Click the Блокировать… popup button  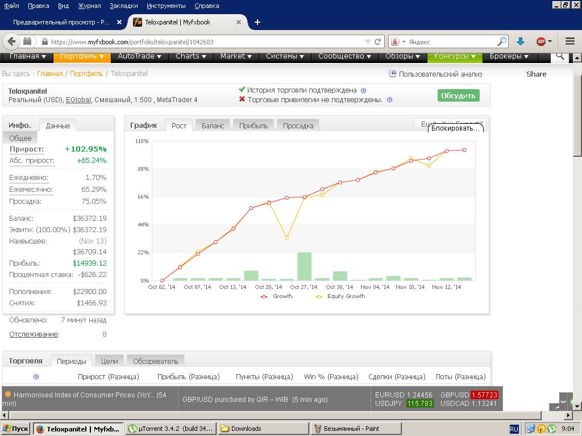tap(455, 128)
